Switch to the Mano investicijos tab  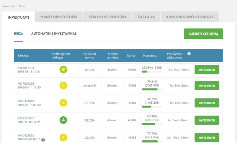(x=59, y=17)
